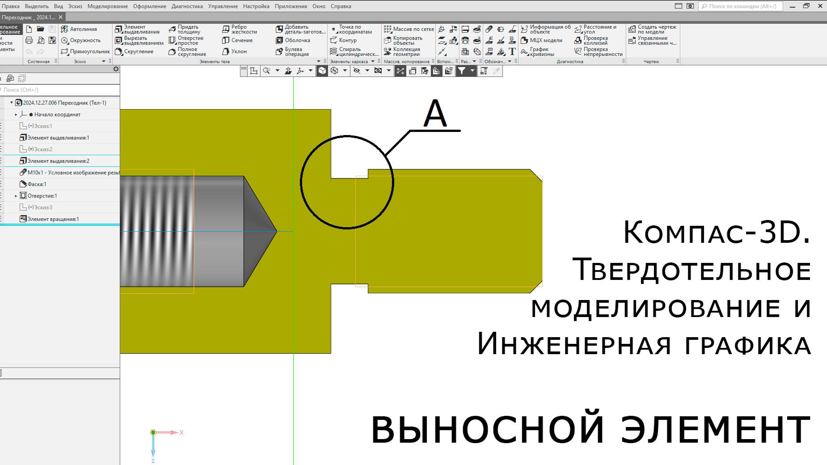Toggle shaded display mode in viewport
Viewport: 827px width, 465px height.
[323, 70]
